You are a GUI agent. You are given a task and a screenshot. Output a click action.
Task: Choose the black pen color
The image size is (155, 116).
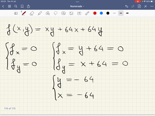click(108, 13)
